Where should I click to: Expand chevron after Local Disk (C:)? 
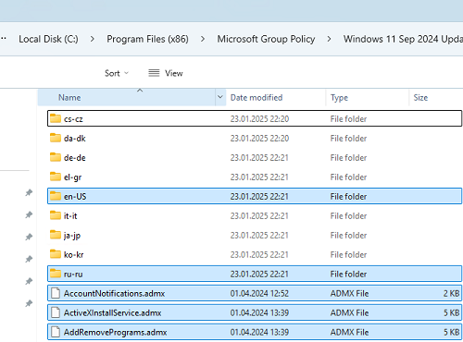tap(93, 39)
